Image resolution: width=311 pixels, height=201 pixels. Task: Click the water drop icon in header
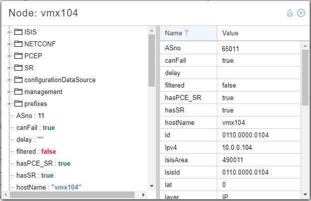[x=290, y=13]
